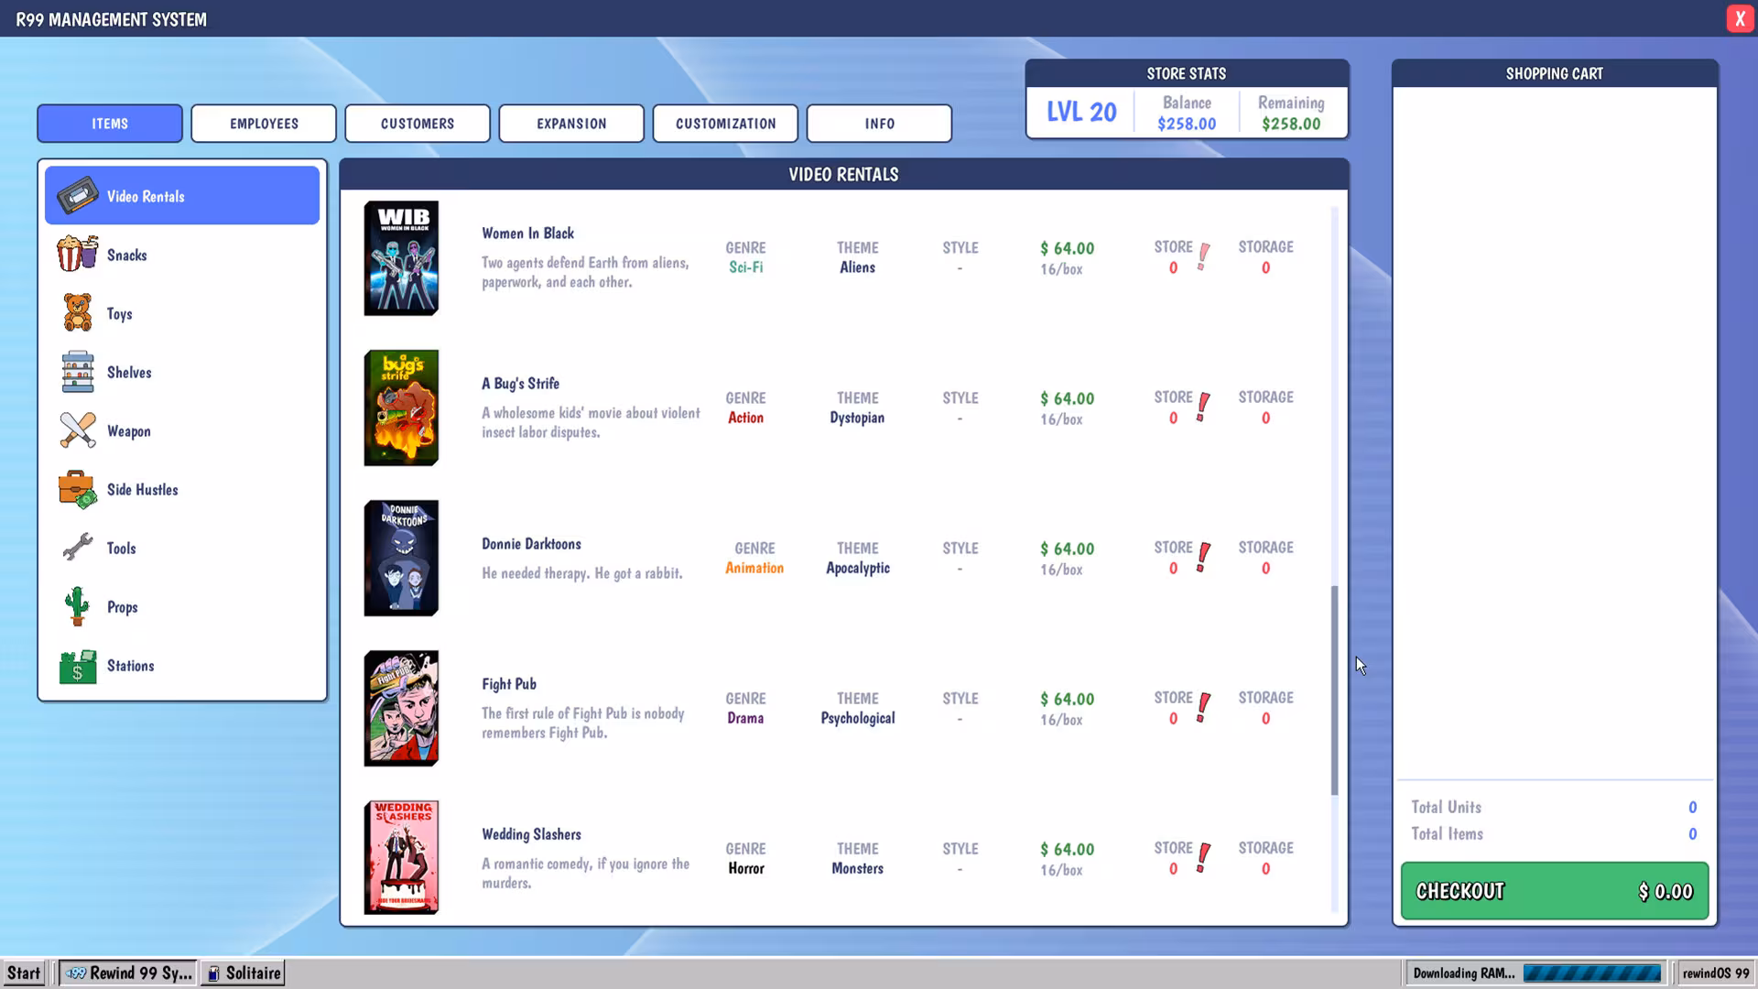
Task: Open Side Hustles briefcase category
Action: point(77,489)
